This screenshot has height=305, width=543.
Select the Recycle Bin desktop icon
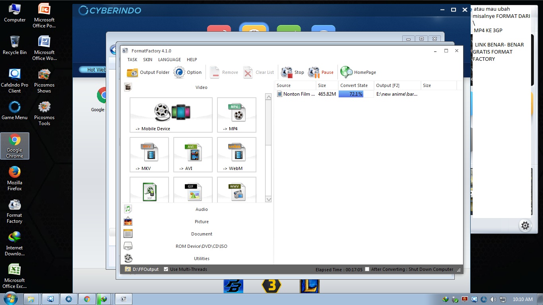click(15, 45)
